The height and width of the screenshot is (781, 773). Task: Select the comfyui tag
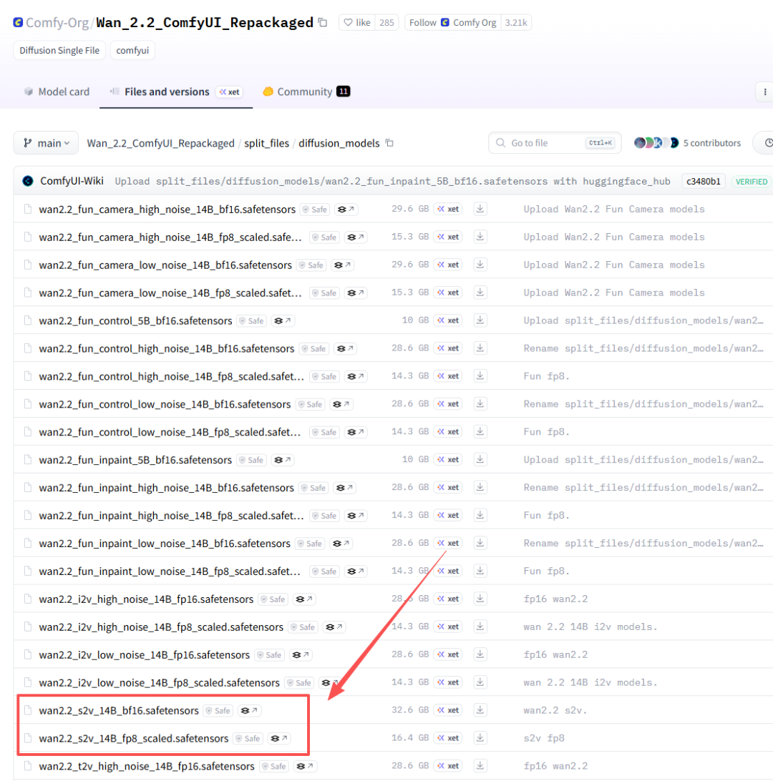point(132,50)
